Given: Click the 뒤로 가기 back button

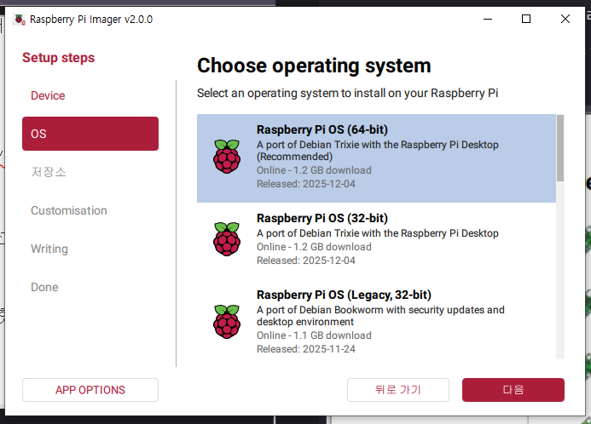Looking at the screenshot, I should click(398, 390).
